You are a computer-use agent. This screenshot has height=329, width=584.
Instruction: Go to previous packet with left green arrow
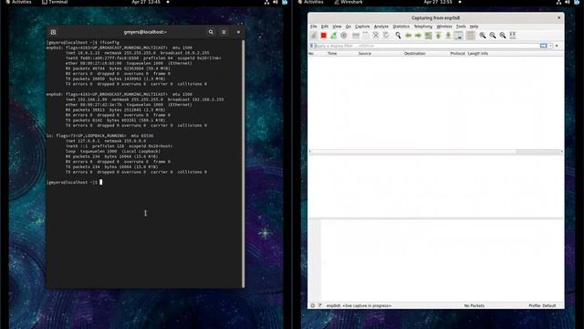click(x=408, y=36)
